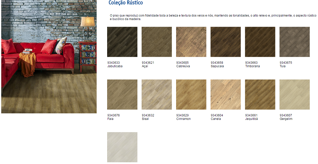
Task: Click product code 9343633 text
Action: (x=114, y=63)
